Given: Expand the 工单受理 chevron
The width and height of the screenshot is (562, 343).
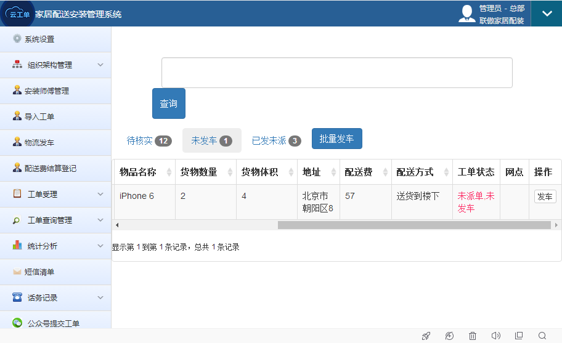Looking at the screenshot, I should coord(100,194).
